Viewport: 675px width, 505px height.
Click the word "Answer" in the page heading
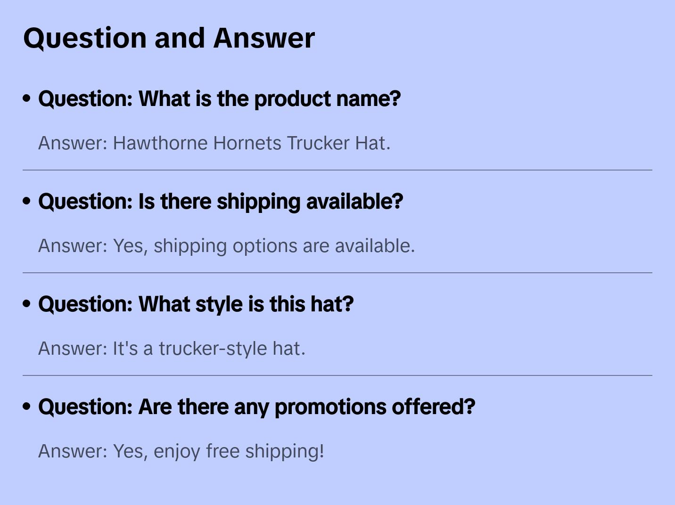pyautogui.click(x=264, y=38)
